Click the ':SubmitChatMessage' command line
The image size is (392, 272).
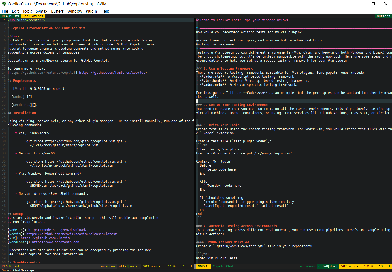click(17, 270)
